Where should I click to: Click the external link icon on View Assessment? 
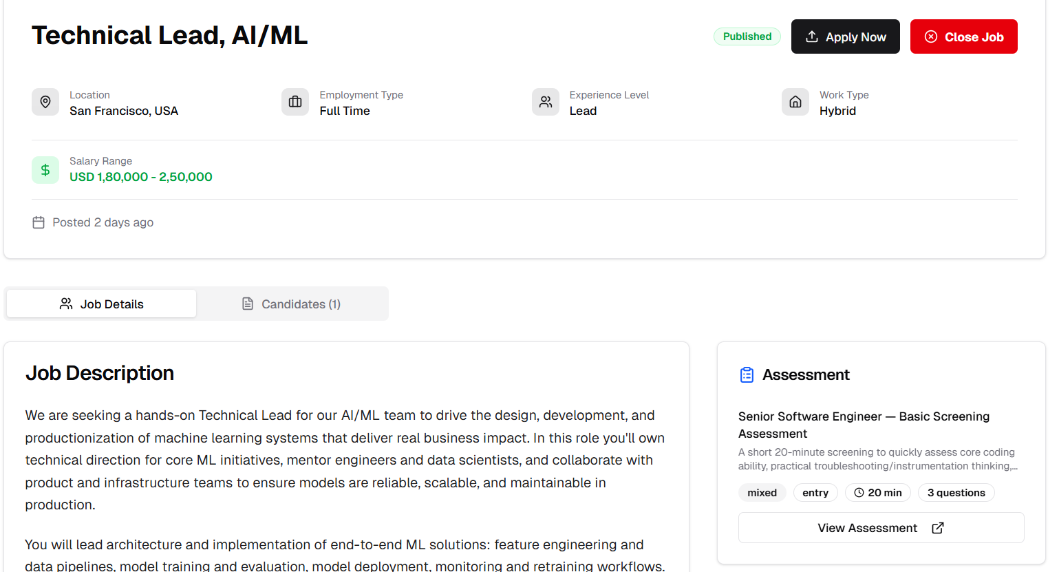937,527
